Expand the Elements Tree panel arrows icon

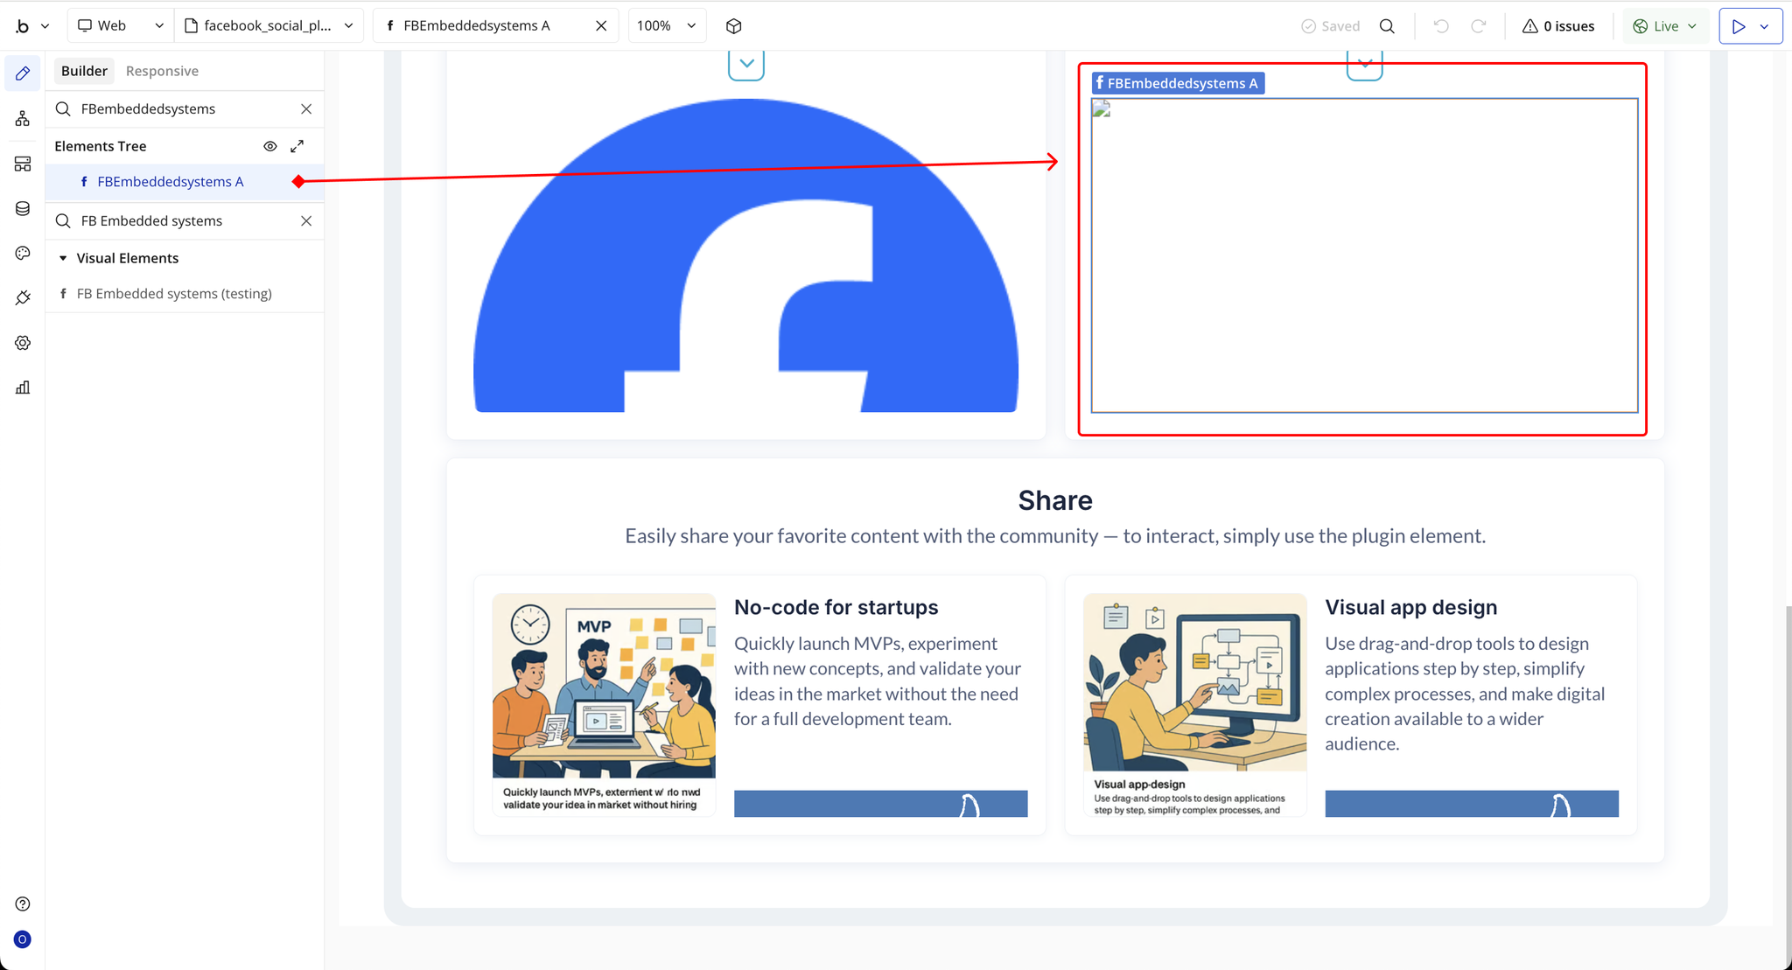(297, 146)
